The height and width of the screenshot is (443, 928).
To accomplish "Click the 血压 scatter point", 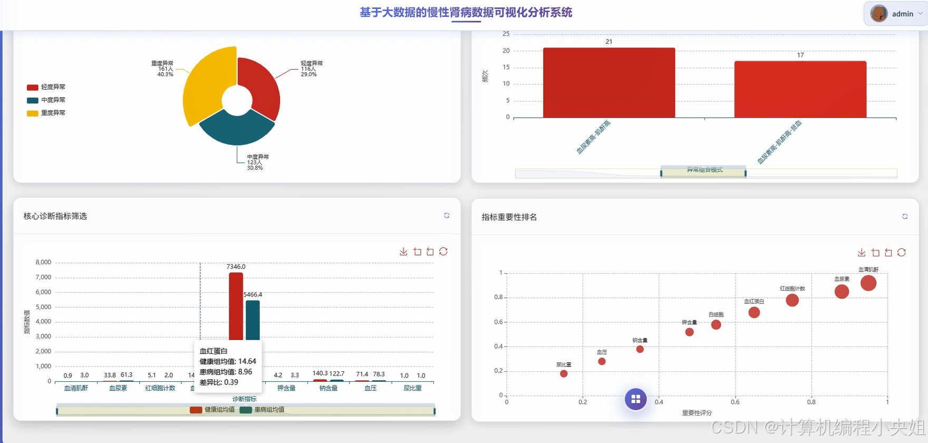I will coord(602,361).
